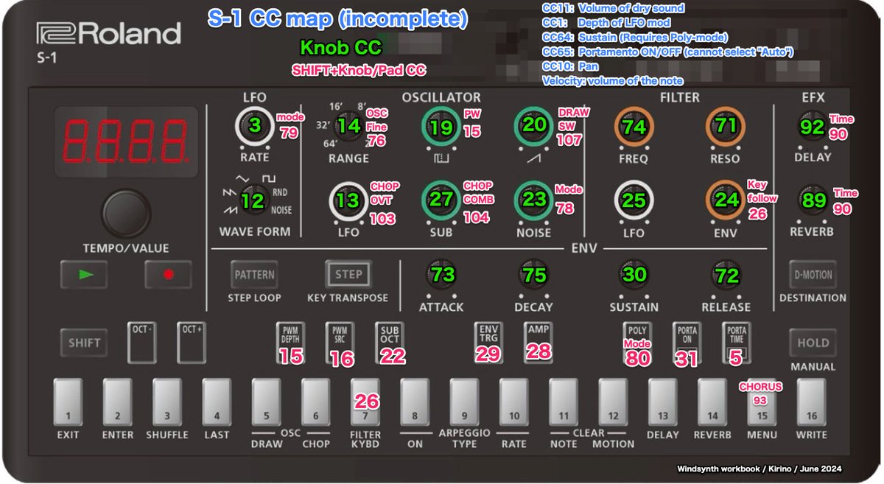
Task: Click the EFX REVERB knob
Action: pyautogui.click(x=813, y=200)
